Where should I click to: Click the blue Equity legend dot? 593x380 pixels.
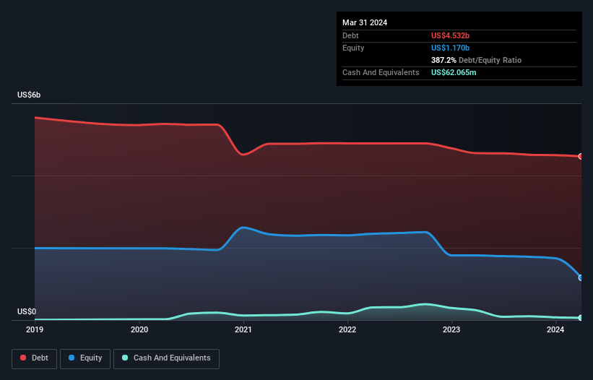pyautogui.click(x=72, y=358)
